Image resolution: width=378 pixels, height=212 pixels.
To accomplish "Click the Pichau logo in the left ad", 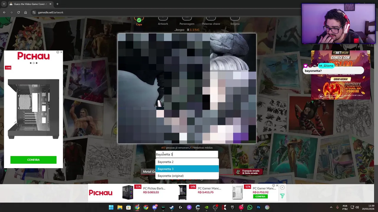I will 33,56.
